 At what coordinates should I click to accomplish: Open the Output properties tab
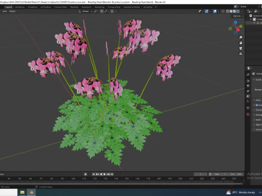[x=248, y=86]
